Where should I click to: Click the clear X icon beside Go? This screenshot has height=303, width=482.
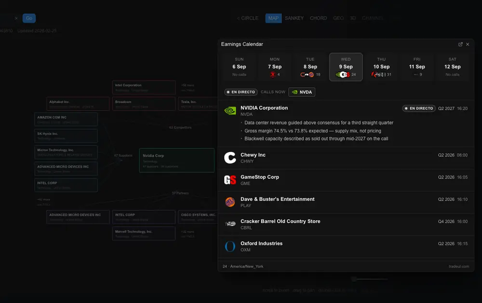16,18
